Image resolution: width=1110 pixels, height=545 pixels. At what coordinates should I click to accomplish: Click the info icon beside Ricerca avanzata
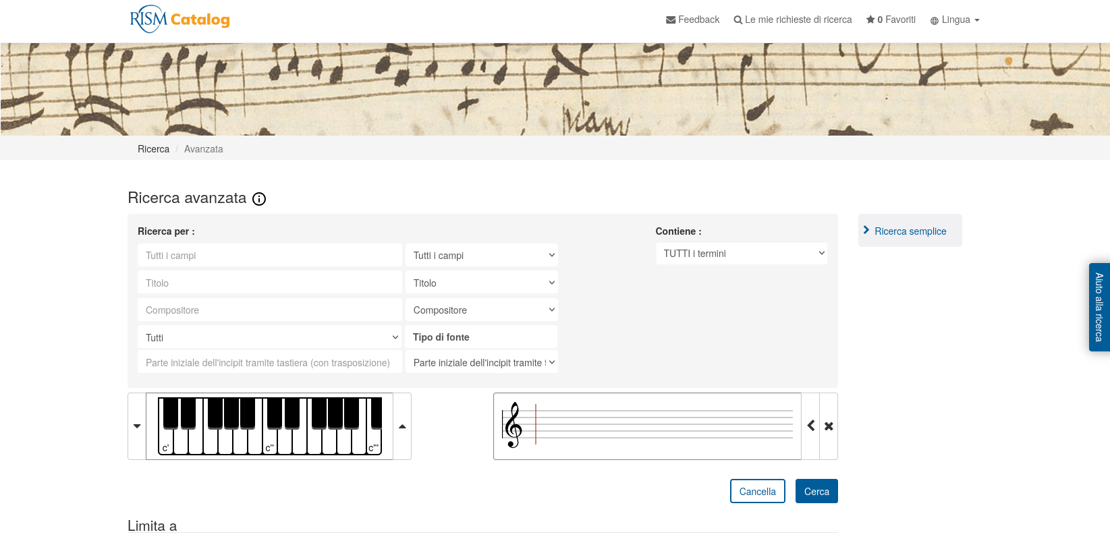(x=259, y=199)
